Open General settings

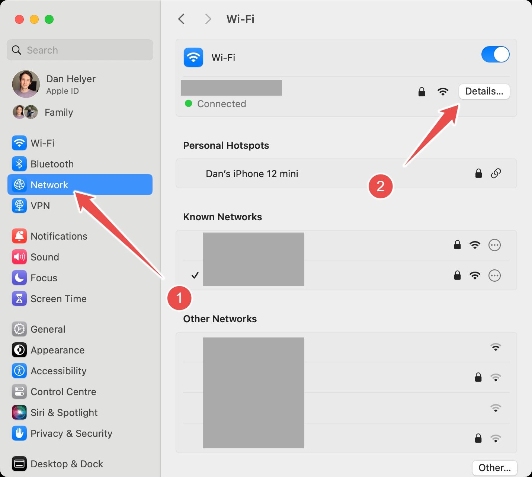click(x=80, y=329)
